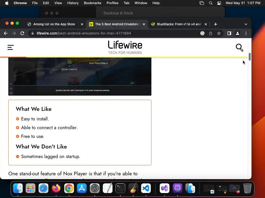Open Control Center in menu bar
This screenshot has height=198, width=265.
[x=219, y=3]
